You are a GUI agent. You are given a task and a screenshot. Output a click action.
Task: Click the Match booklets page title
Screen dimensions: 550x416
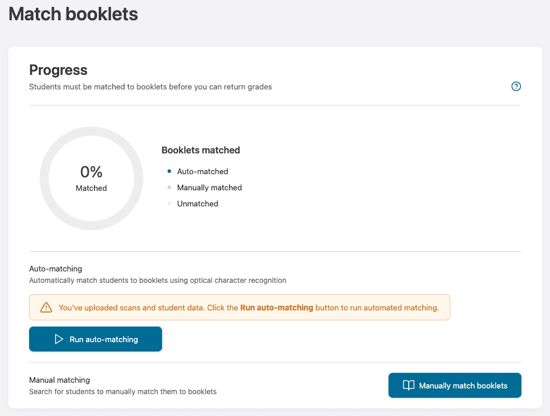coord(73,14)
